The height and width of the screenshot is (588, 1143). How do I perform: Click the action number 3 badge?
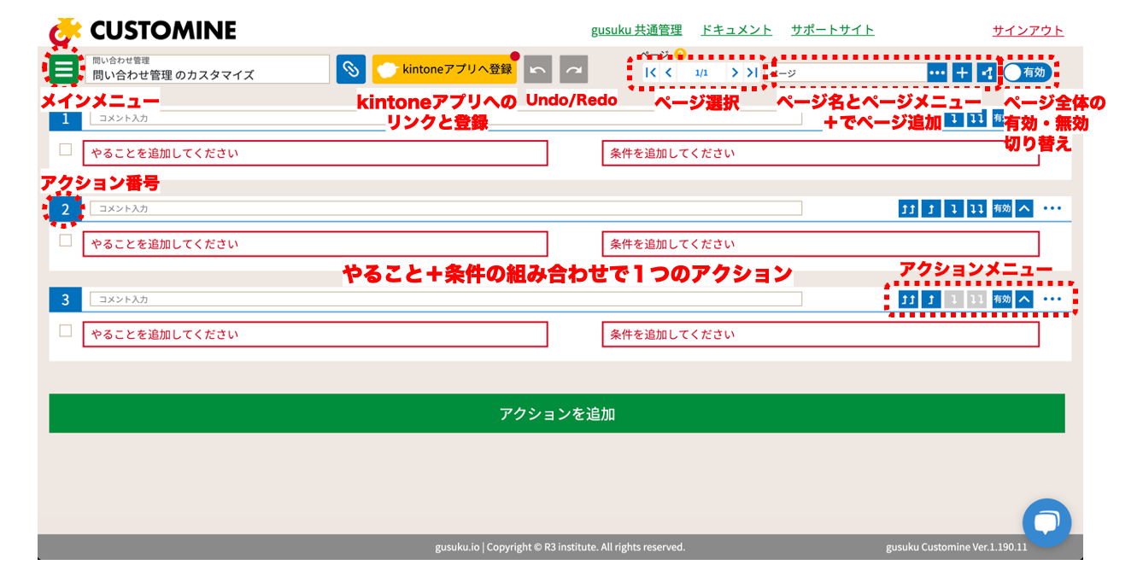[65, 300]
